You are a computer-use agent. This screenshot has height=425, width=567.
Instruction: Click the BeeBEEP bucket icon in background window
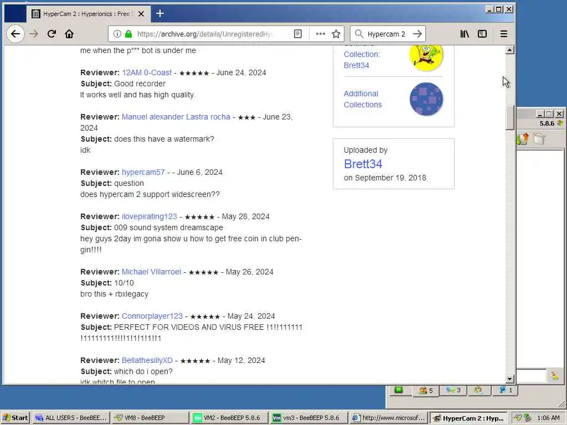click(x=539, y=139)
